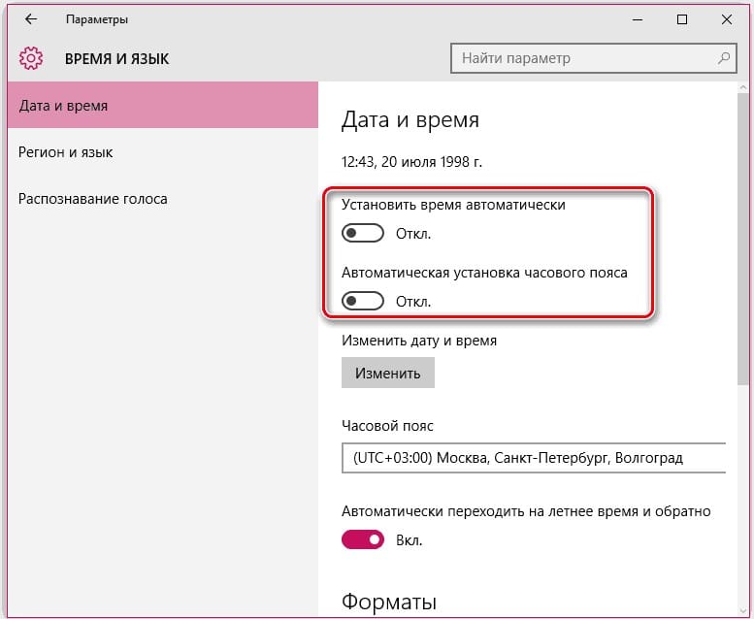Click the back arrow icon
This screenshot has height=619, width=754.
pyautogui.click(x=31, y=19)
